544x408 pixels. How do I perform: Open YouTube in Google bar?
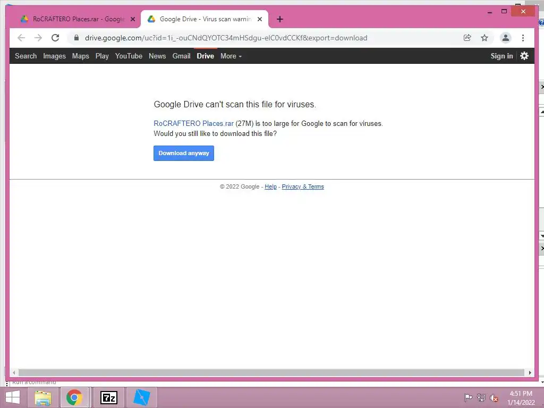click(129, 56)
